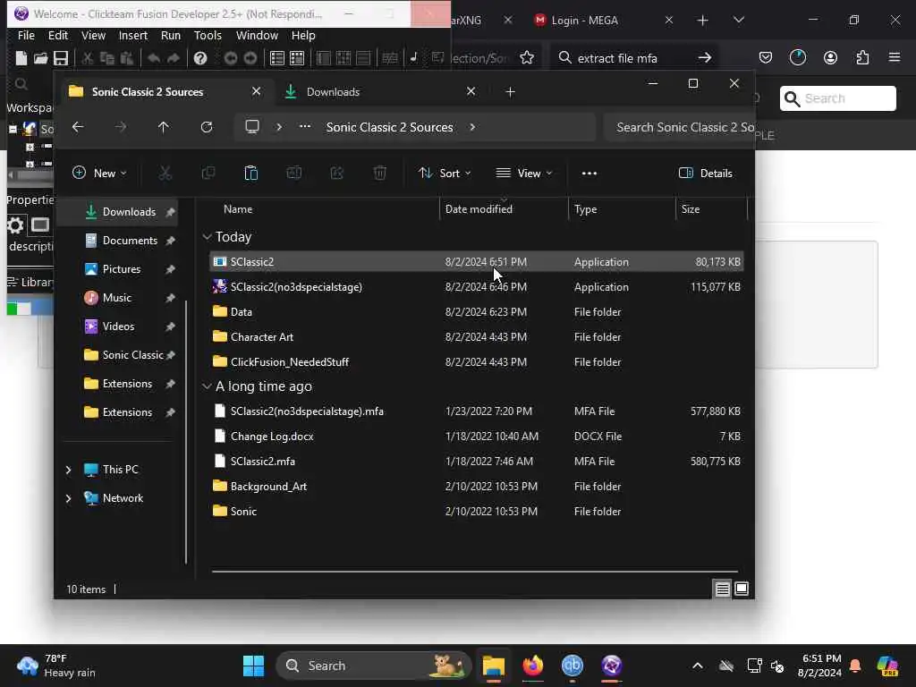
Task: Collapse the A long time ago group
Action: click(x=207, y=386)
